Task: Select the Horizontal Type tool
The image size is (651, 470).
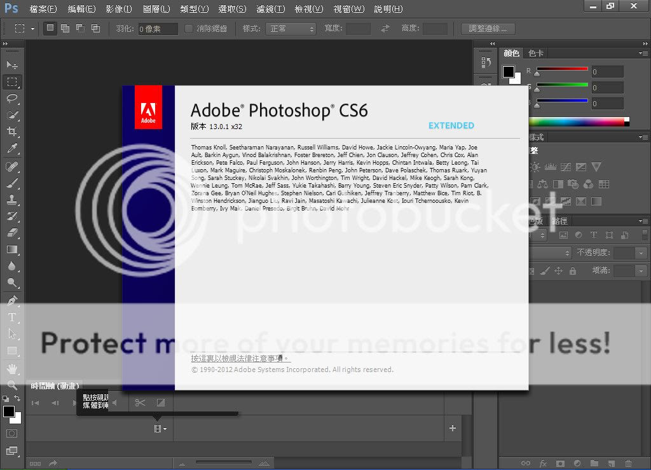Action: [x=12, y=317]
